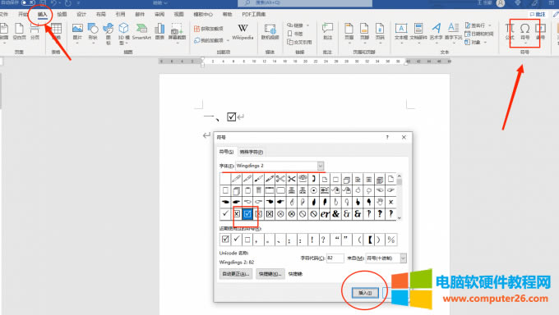Pick the crossed box symbol beside checkmark

[x=237, y=214]
